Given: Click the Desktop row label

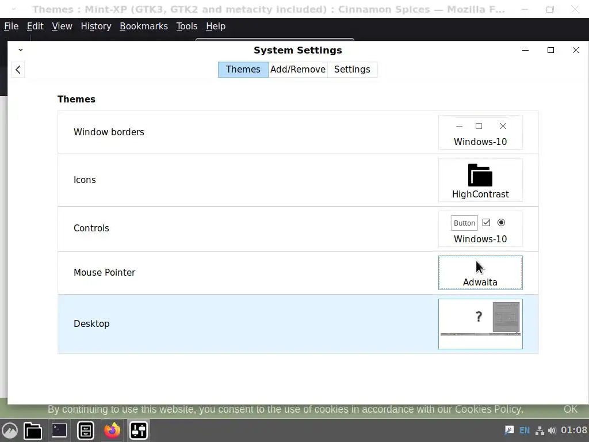Looking at the screenshot, I should click(91, 323).
